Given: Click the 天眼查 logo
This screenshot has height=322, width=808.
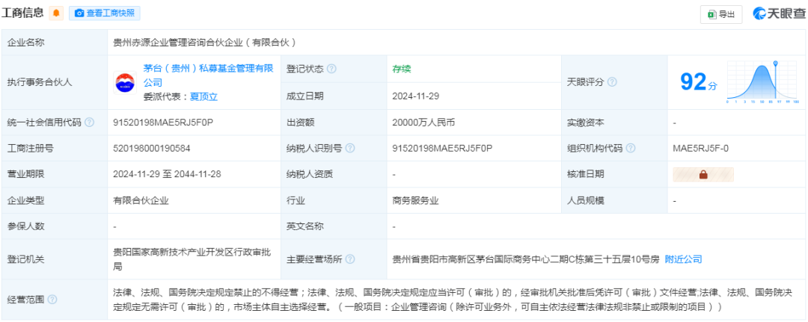Looking at the screenshot, I should tap(778, 14).
